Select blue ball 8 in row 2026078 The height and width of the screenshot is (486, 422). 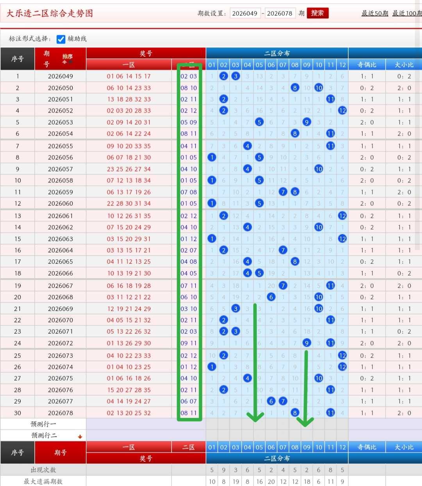[295, 413]
